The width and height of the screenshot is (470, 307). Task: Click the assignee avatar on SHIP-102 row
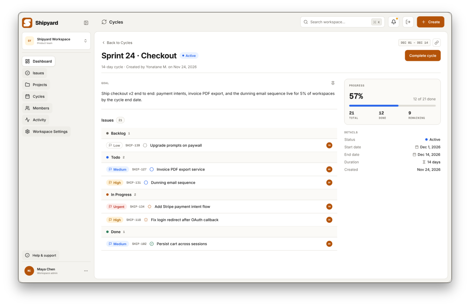coord(329,244)
